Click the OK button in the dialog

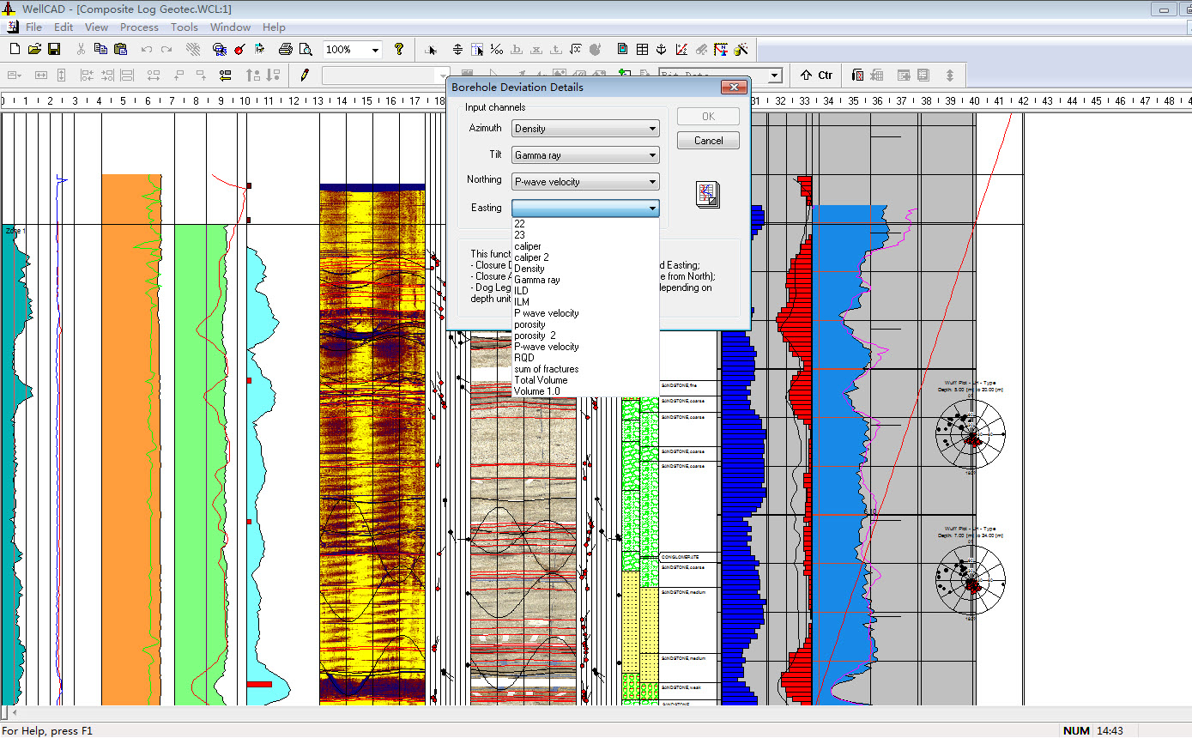708,117
